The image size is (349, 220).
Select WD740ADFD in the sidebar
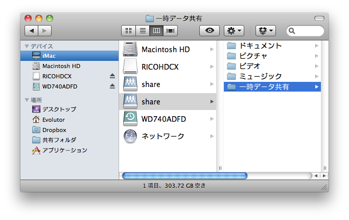tap(69, 86)
